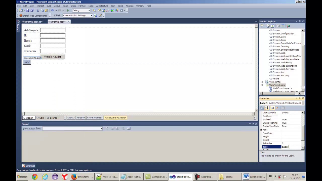Open the Error List tab
This screenshot has width=322, height=181.
pyautogui.click(x=28, y=166)
